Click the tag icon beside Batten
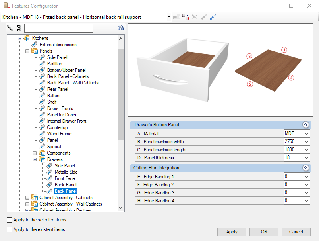Image resolution: width=319 pixels, height=241 pixels. (x=42, y=96)
